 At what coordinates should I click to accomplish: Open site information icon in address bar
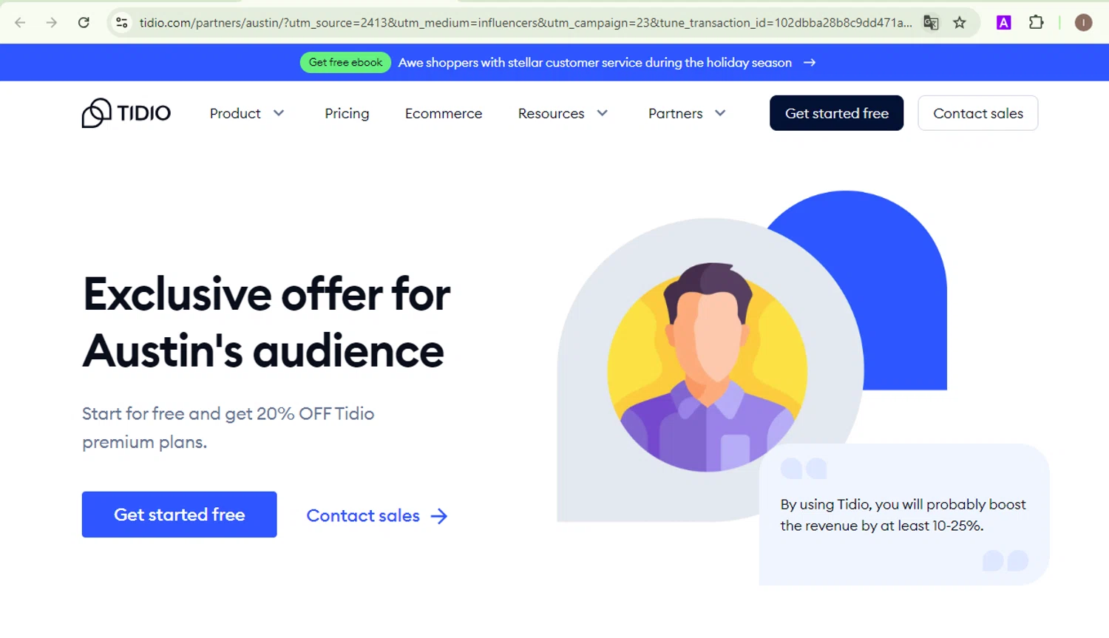pos(122,23)
